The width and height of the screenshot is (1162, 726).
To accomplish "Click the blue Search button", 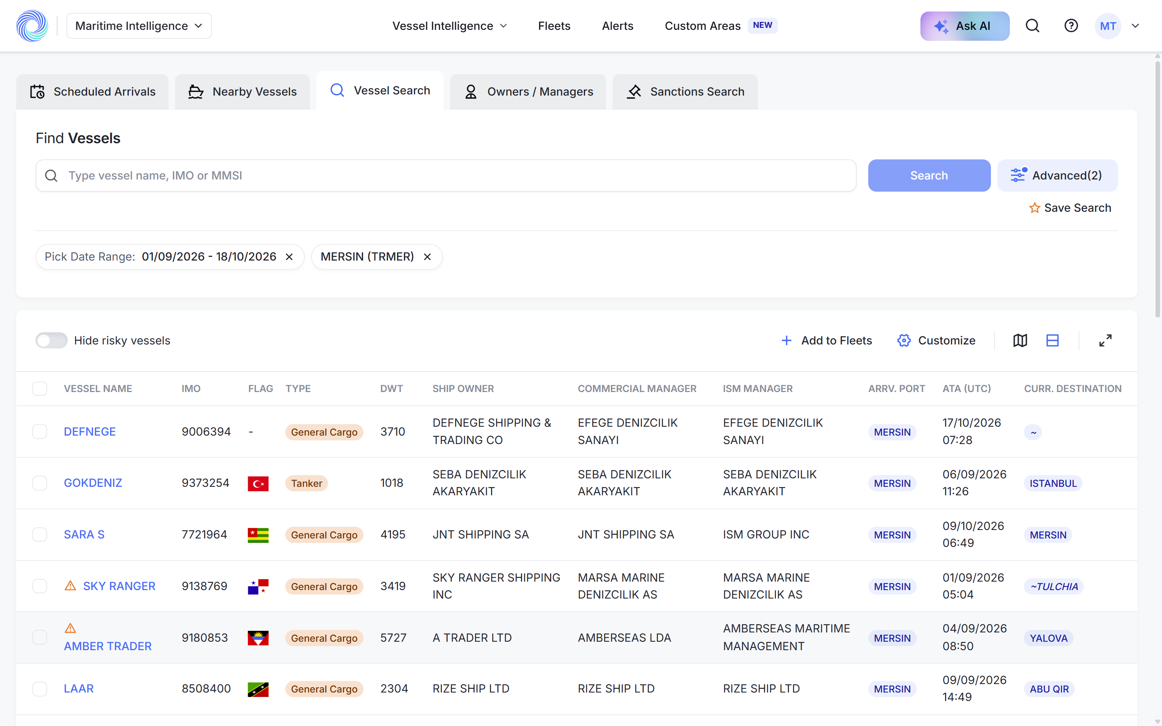I will (929, 175).
